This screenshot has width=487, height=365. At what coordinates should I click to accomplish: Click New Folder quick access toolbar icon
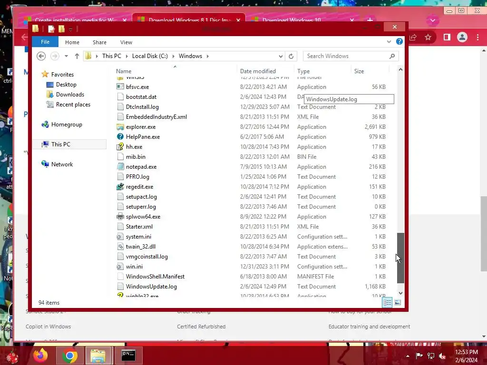[x=61, y=29]
